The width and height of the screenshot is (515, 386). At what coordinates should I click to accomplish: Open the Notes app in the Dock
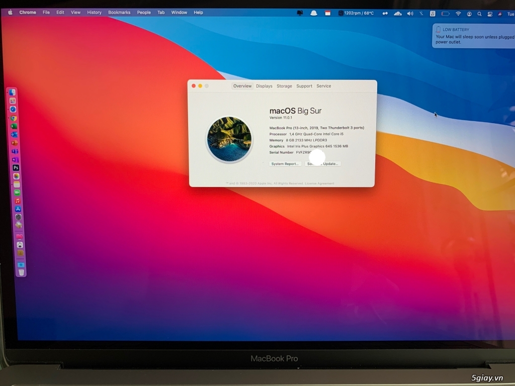(17, 184)
